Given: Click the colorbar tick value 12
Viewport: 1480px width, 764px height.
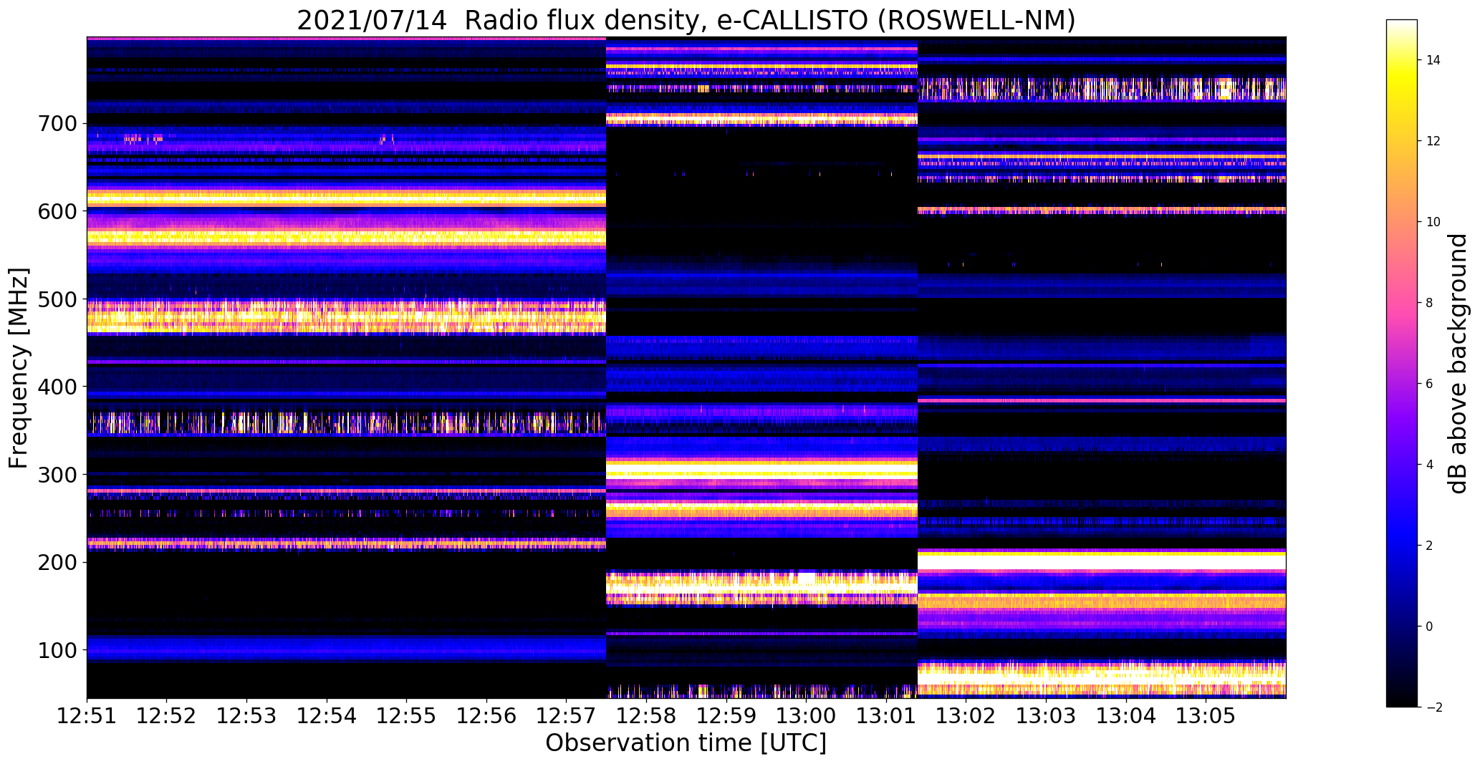Looking at the screenshot, I should (1433, 141).
